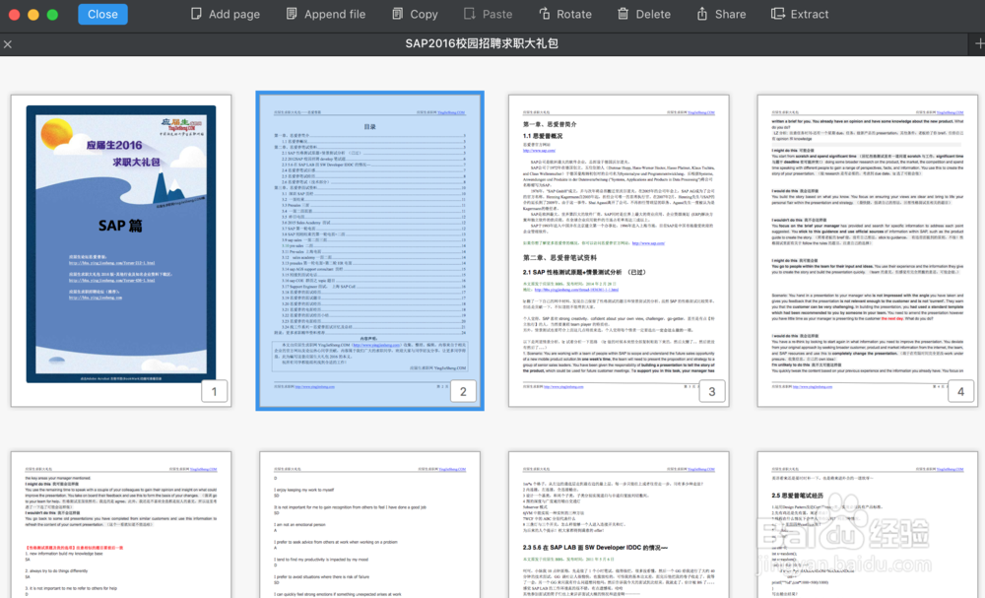Click the Share icon
The width and height of the screenshot is (985, 598).
click(702, 14)
